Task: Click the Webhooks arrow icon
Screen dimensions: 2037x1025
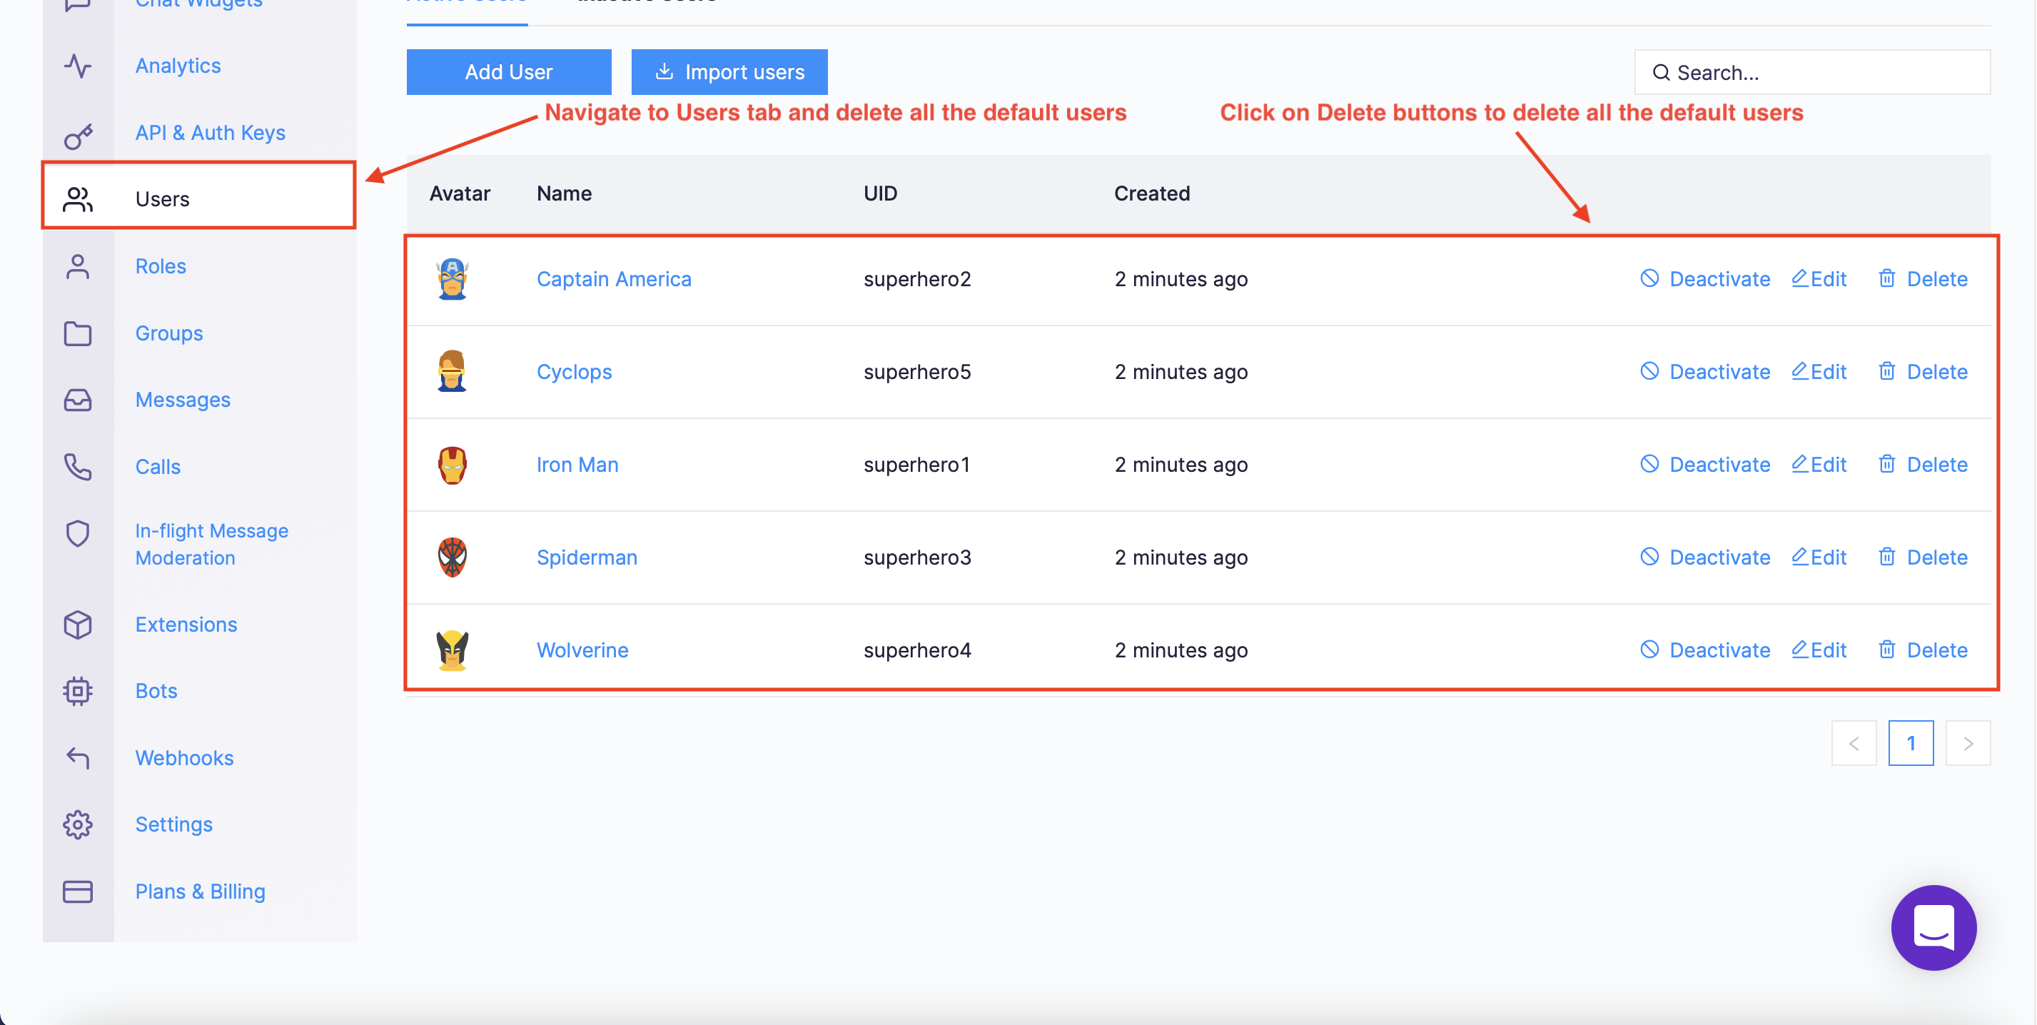Action: click(x=78, y=757)
